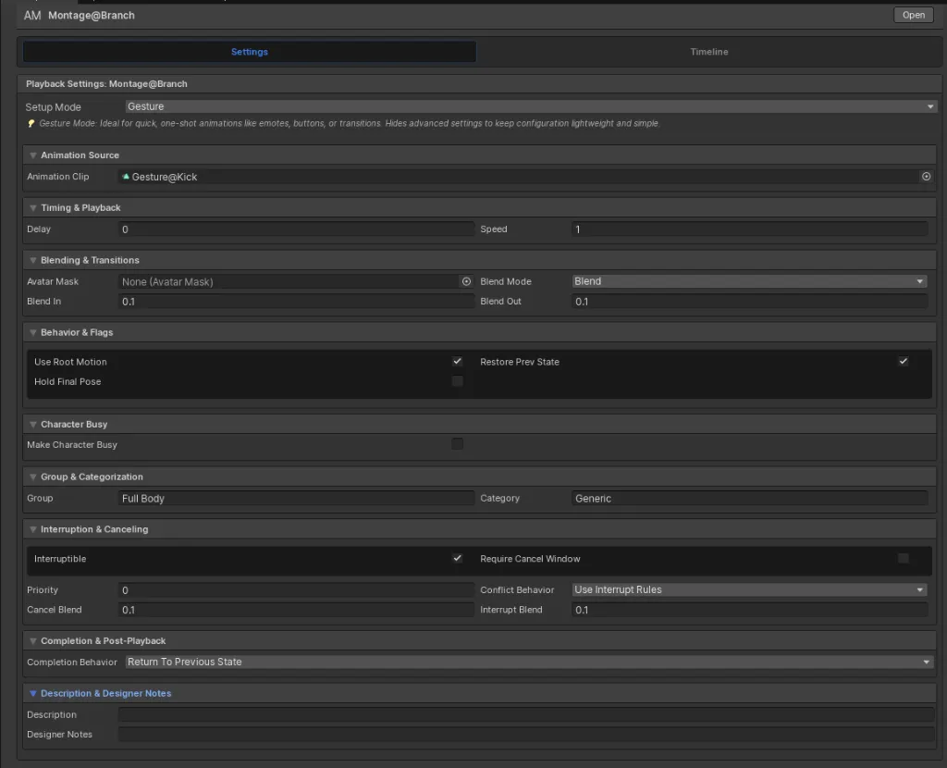Viewport: 947px width, 768px height.
Task: Open the Avatar Mask object picker
Action: [466, 281]
